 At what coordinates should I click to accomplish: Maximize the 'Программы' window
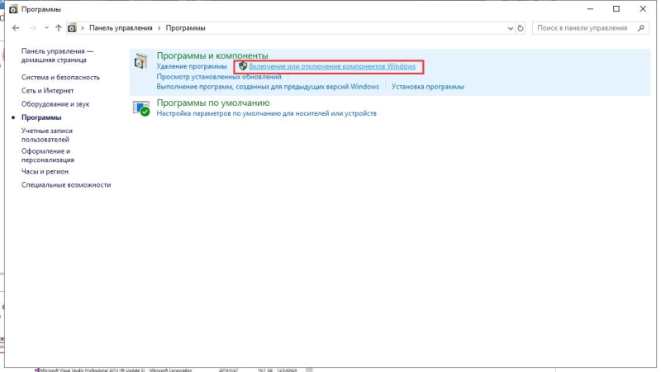(616, 9)
